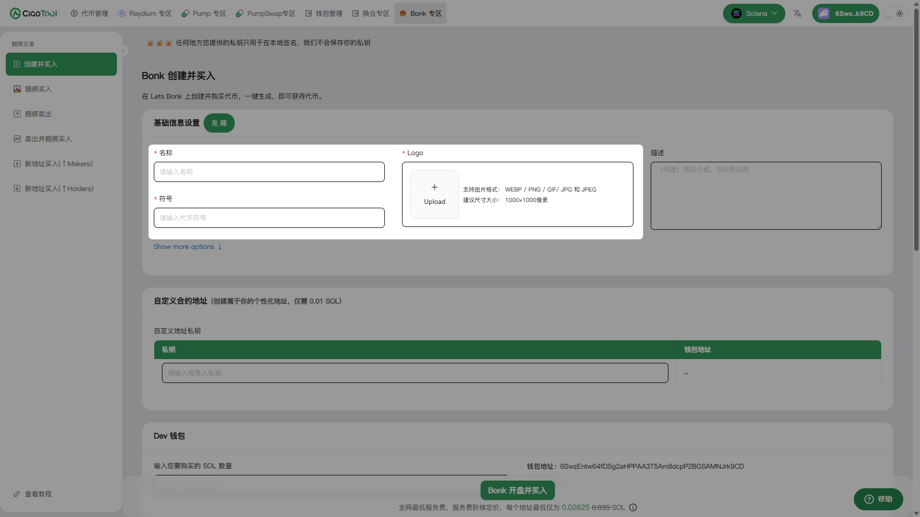Click the Bonk 开盘并买入 button
This screenshot has width=920, height=517.
(517, 490)
